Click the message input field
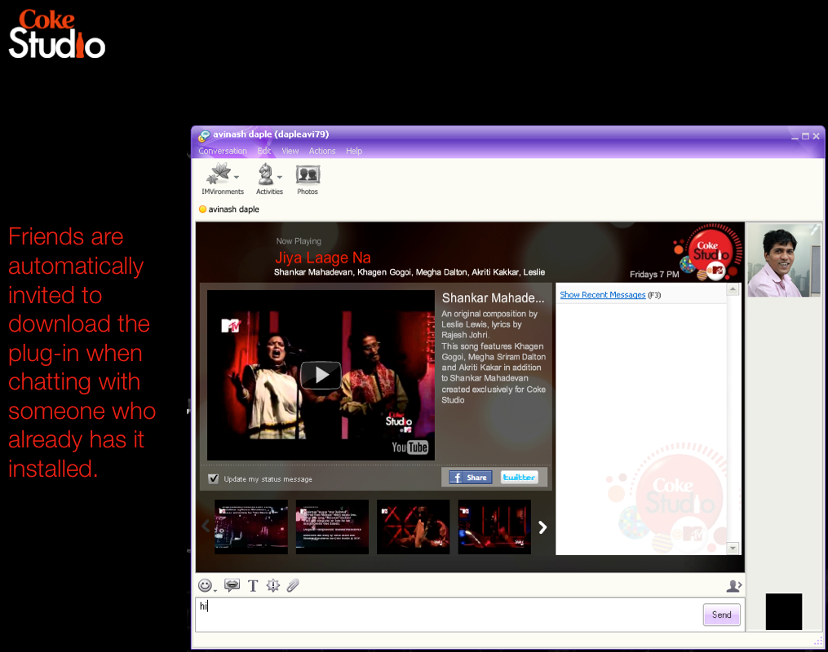 (x=449, y=615)
